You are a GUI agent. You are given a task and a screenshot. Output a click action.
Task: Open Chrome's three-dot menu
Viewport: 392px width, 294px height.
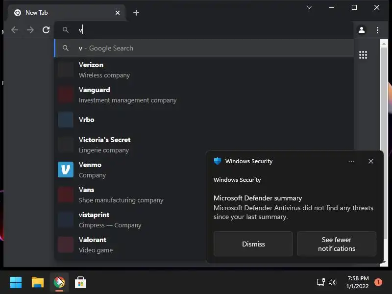coord(377,30)
